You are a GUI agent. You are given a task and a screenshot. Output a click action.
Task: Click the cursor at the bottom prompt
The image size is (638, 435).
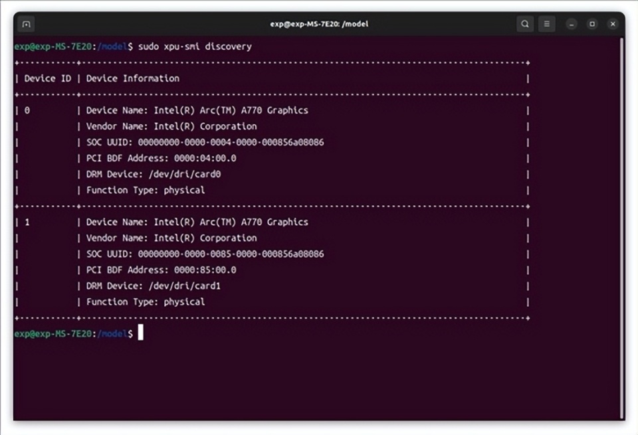pyautogui.click(x=141, y=333)
